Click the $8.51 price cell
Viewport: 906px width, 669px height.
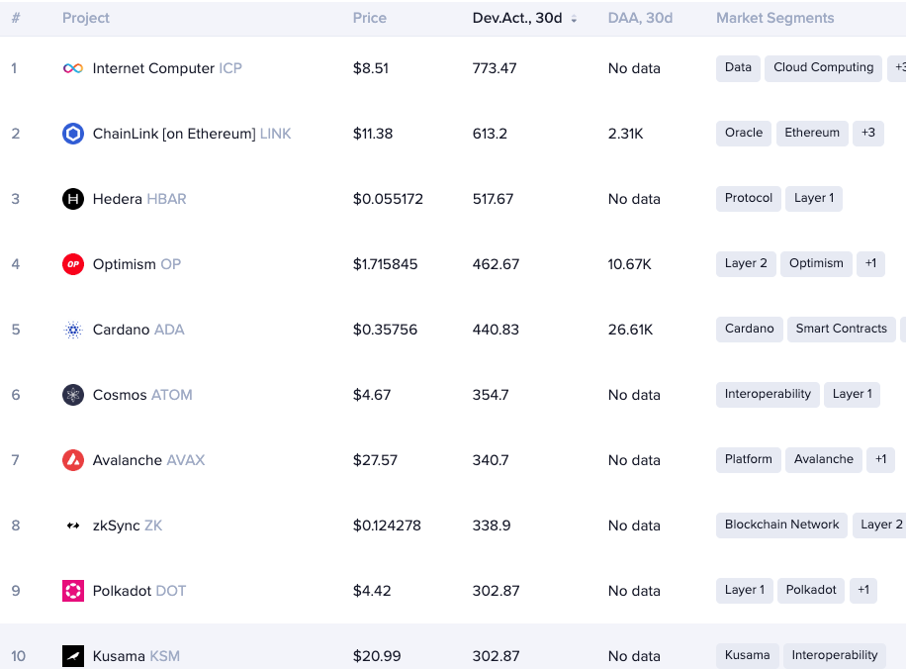pos(370,68)
